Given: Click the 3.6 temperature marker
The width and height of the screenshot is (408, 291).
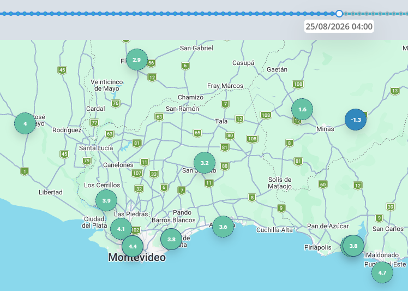Looking at the screenshot, I should pos(223,227).
